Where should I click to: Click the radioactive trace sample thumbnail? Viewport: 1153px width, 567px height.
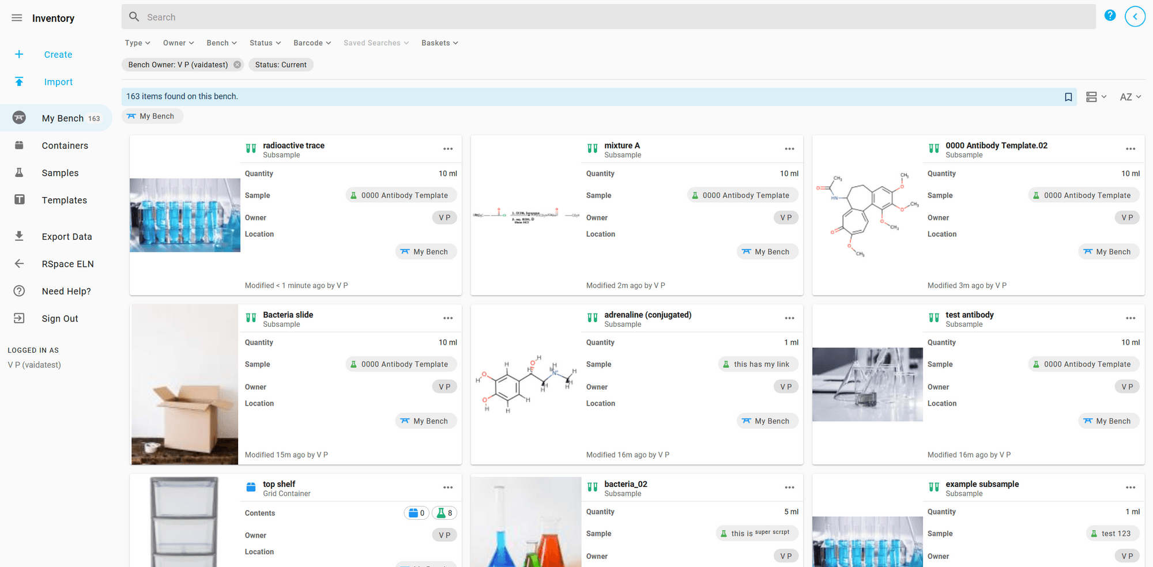pyautogui.click(x=184, y=215)
